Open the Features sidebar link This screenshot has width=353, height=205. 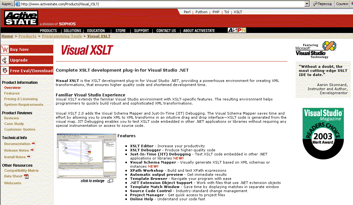point(12,93)
